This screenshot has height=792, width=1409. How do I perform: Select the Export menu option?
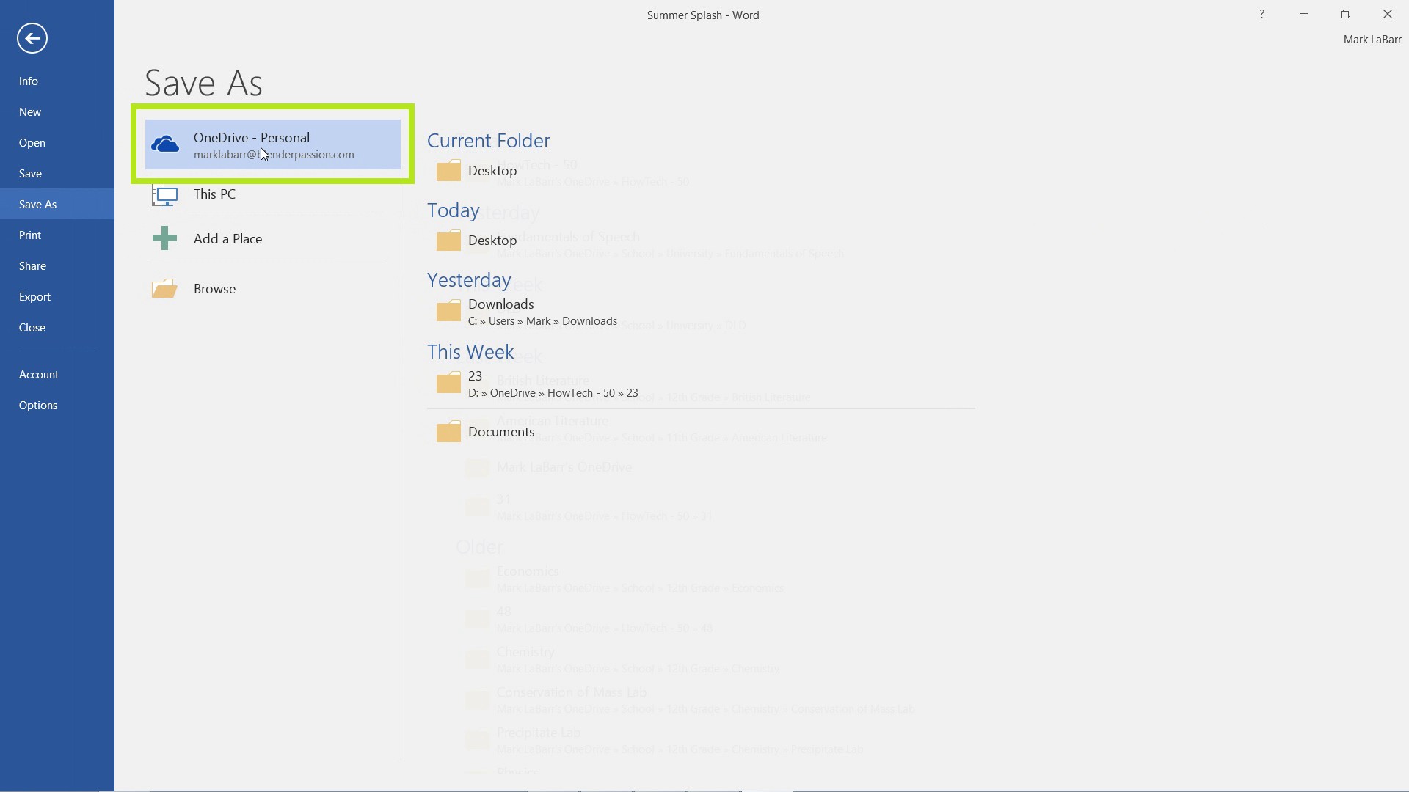[x=34, y=296]
